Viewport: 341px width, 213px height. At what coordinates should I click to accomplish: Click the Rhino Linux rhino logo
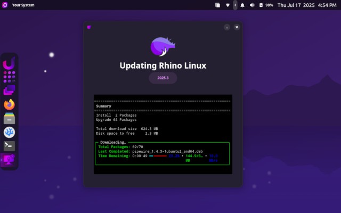(x=163, y=46)
